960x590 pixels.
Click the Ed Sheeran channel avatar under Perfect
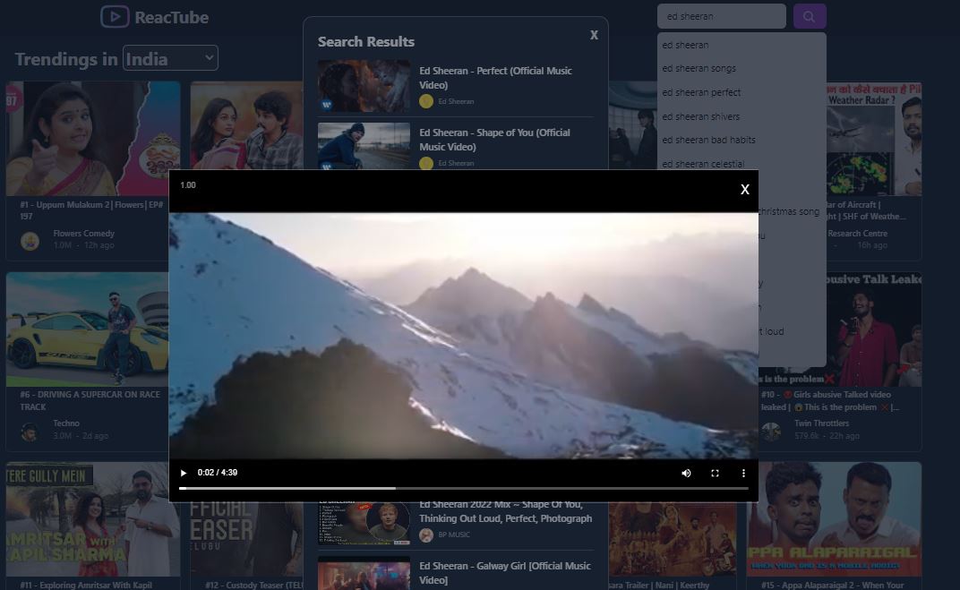coord(426,101)
